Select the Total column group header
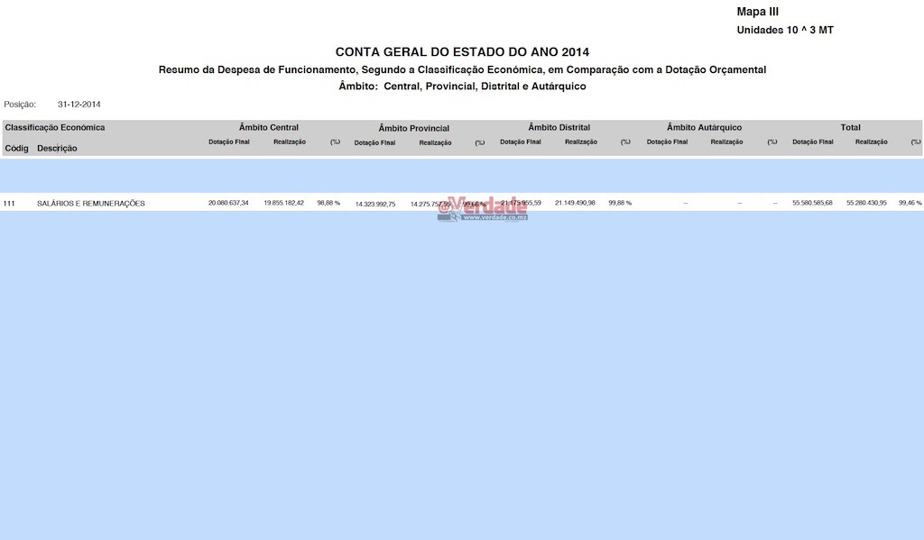Viewport: 924px width, 540px height. click(850, 128)
